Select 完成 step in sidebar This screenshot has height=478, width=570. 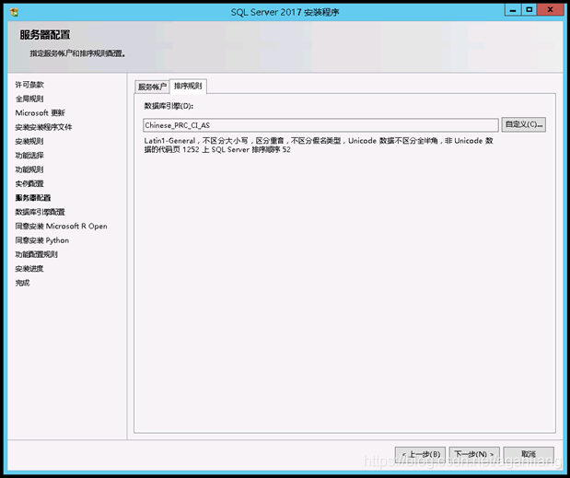point(22,283)
